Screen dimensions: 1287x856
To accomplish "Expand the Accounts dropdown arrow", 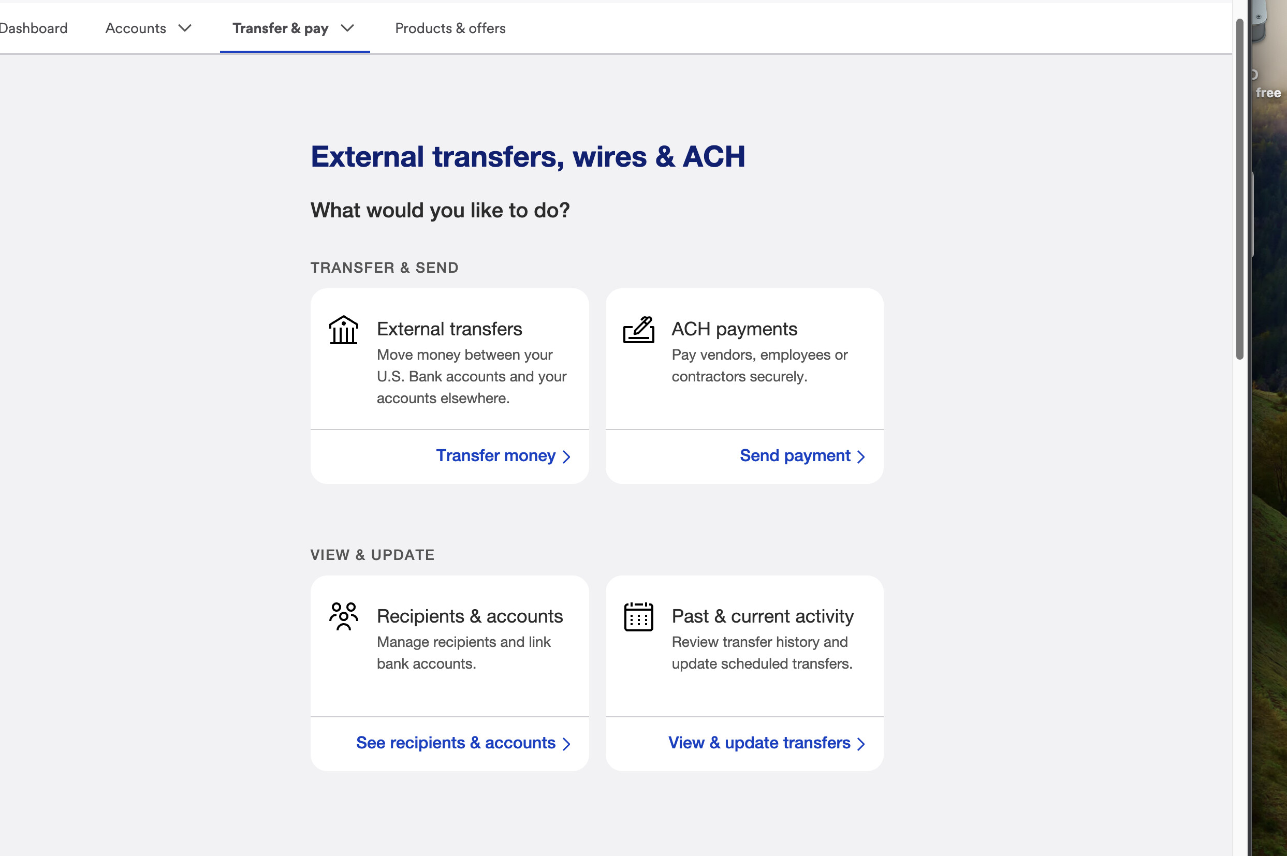I will (x=185, y=28).
